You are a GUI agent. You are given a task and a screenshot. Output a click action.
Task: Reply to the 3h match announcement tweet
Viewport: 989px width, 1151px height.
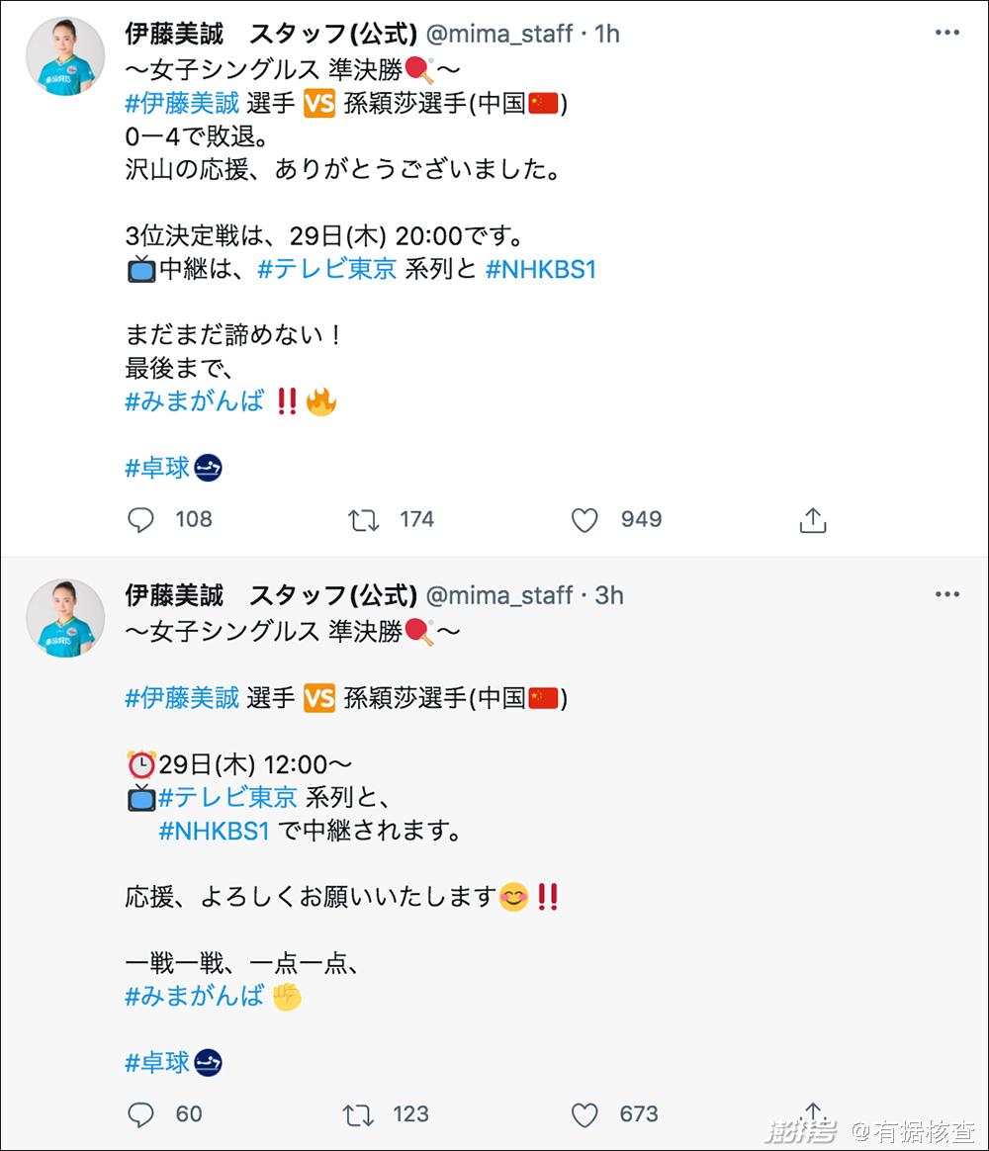click(141, 1114)
